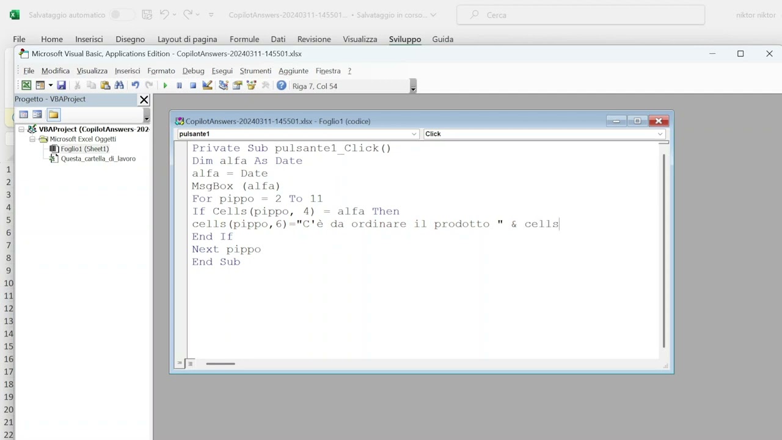This screenshot has height=440, width=782.
Task: Click the Cut scissors icon
Action: [x=78, y=86]
